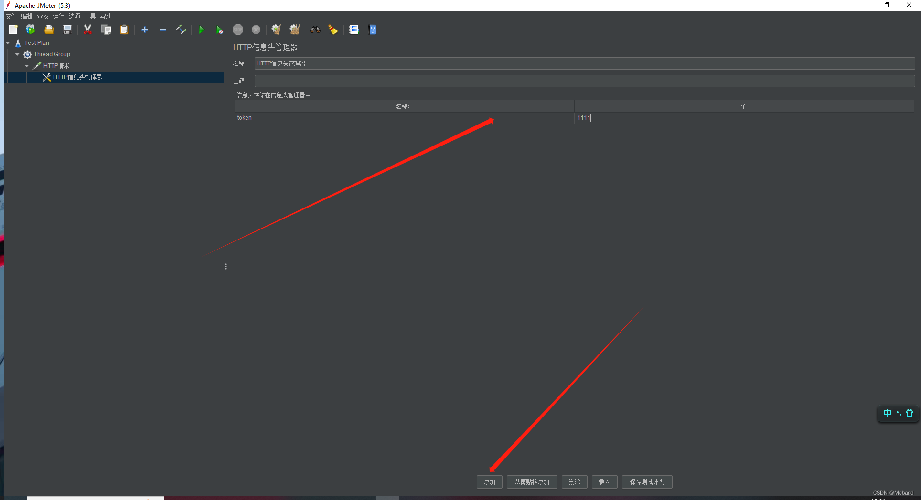Click the Open file folder icon
921x500 pixels.
coord(49,30)
